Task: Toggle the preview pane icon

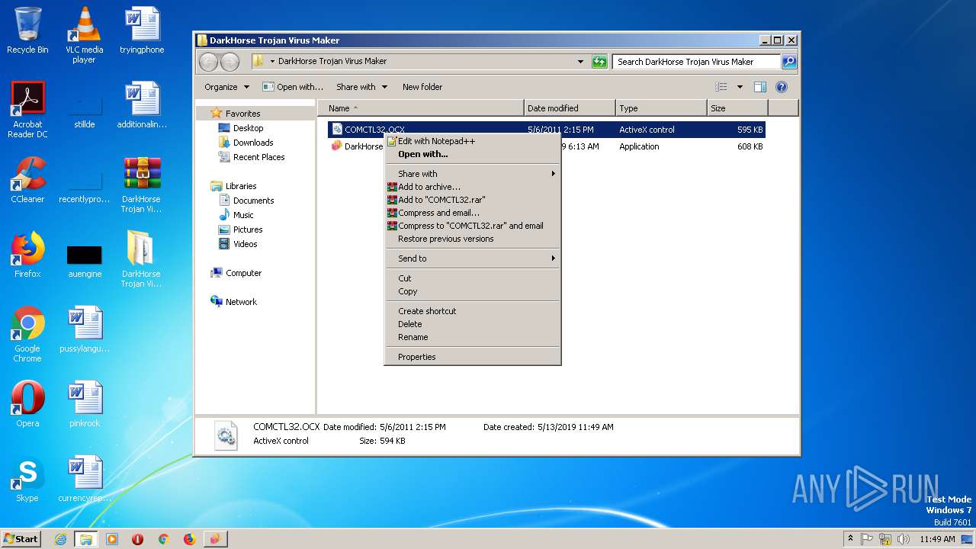Action: [760, 87]
